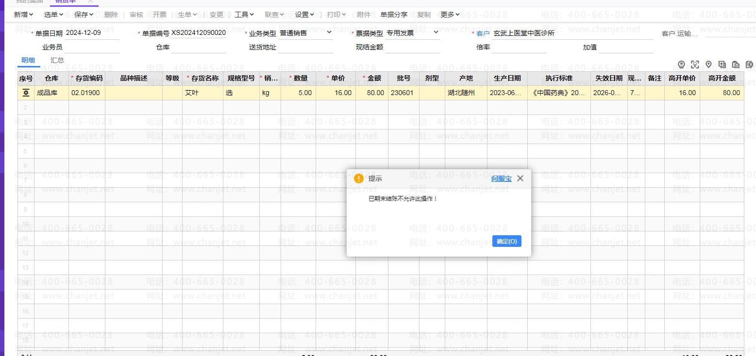Click the 送货地址 input field
Viewport: 756px width, 356px height.
point(305,48)
